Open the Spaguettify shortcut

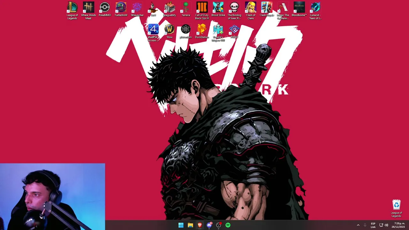pyautogui.click(x=169, y=9)
